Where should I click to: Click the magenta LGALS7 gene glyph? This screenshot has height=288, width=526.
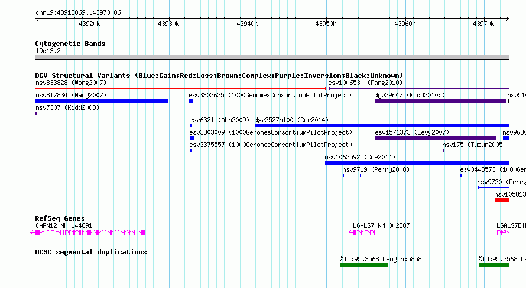(362, 233)
